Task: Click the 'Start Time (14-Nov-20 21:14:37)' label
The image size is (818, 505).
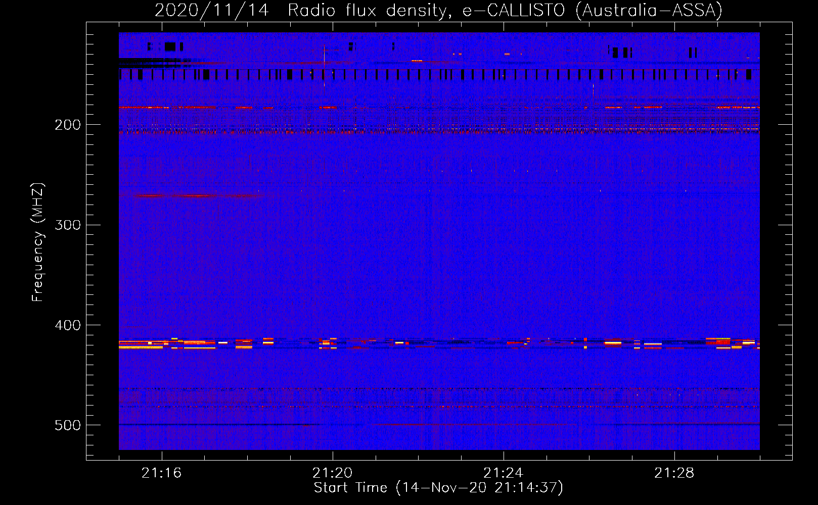Action: point(438,488)
